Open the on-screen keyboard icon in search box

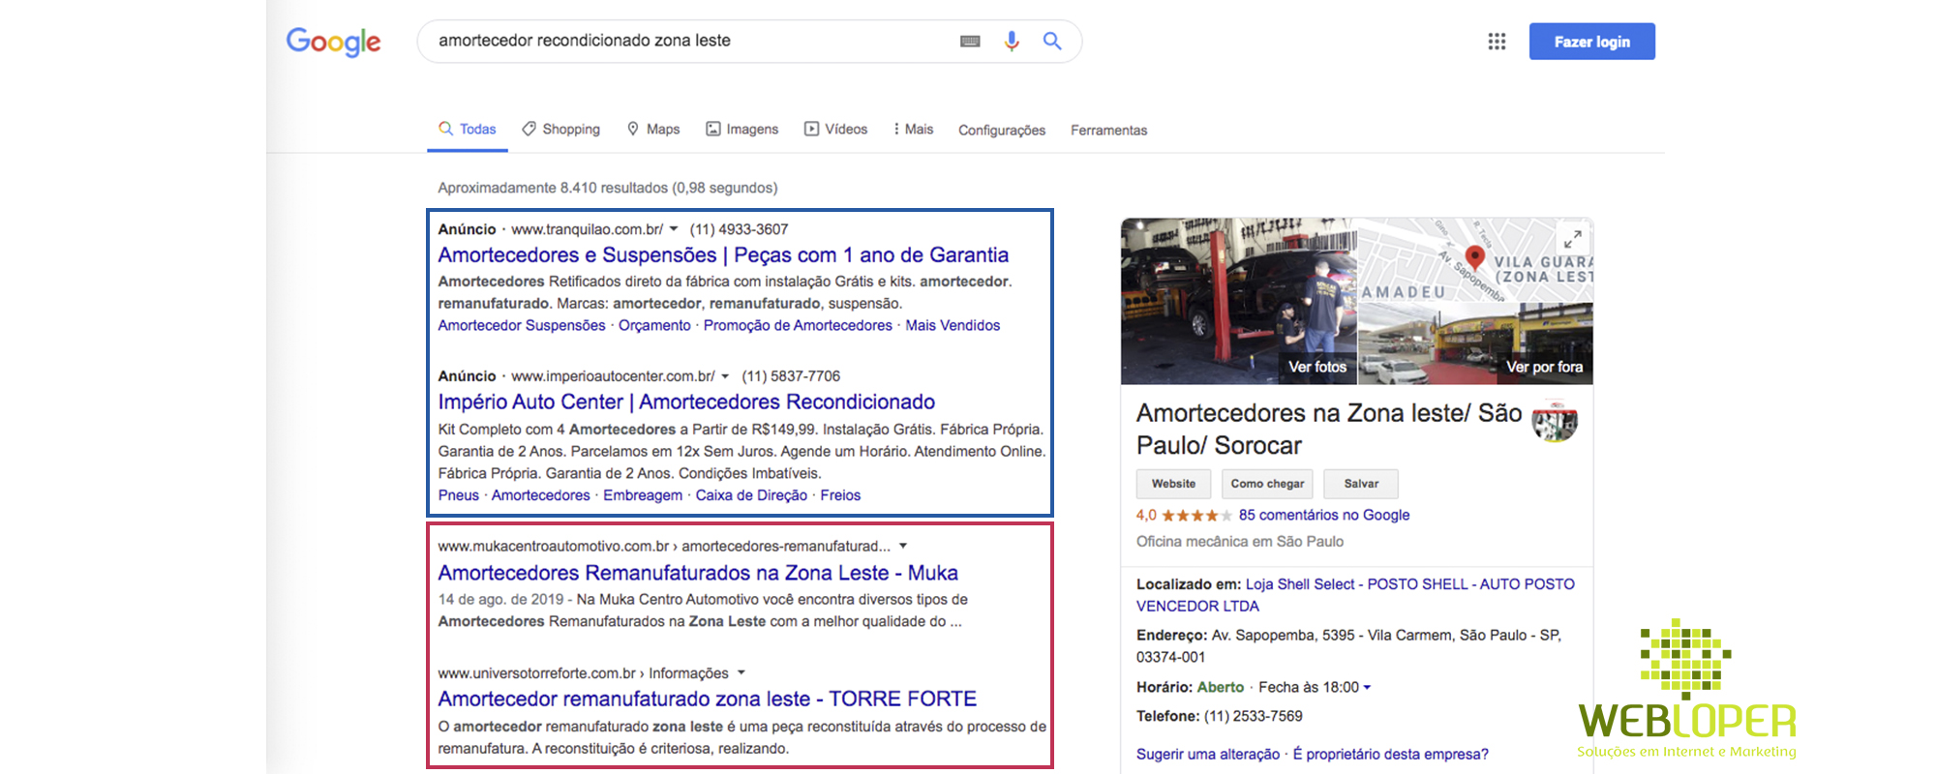point(970,41)
